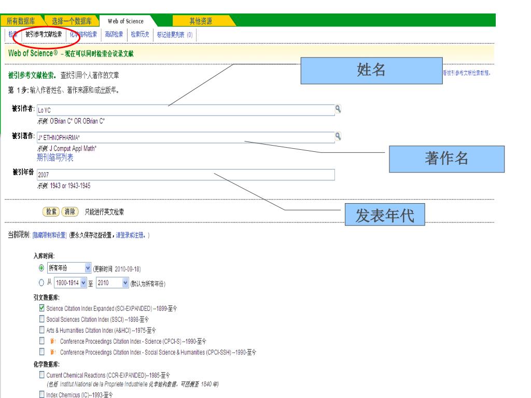The image size is (531, 398).
Task: Click the example text "1943 or 1943-1945"
Action: pyautogui.click(x=70, y=186)
